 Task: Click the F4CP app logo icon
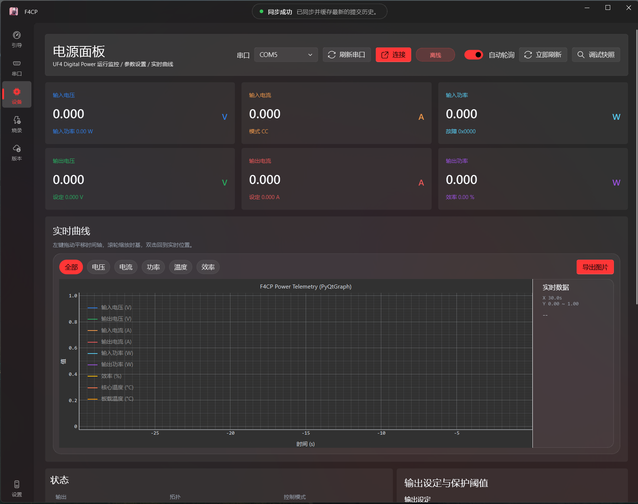pyautogui.click(x=14, y=12)
